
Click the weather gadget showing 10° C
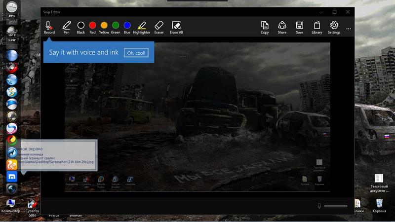click(11, 32)
